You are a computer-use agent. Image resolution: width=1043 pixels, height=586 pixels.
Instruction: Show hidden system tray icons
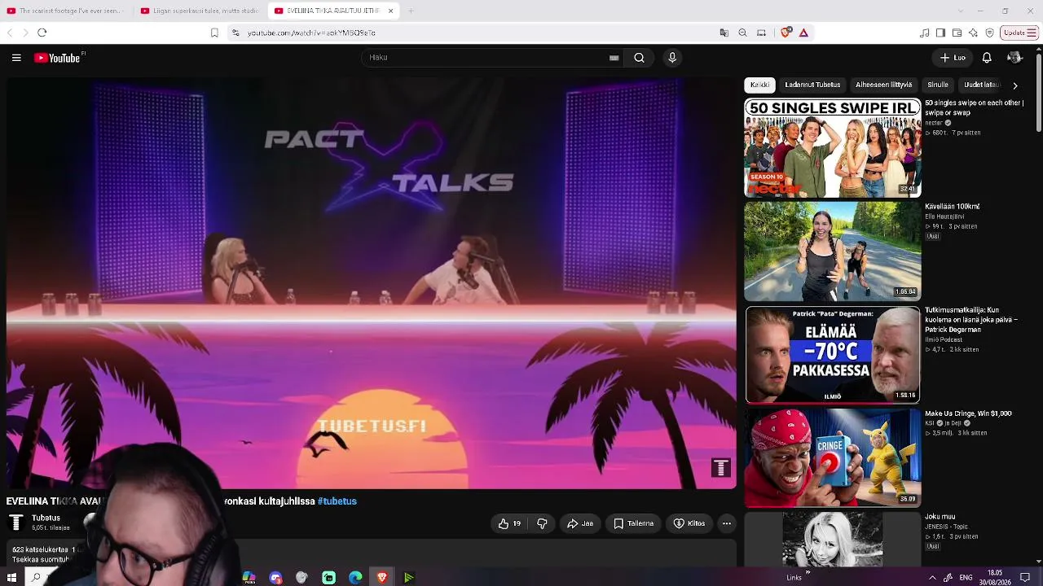[932, 578]
